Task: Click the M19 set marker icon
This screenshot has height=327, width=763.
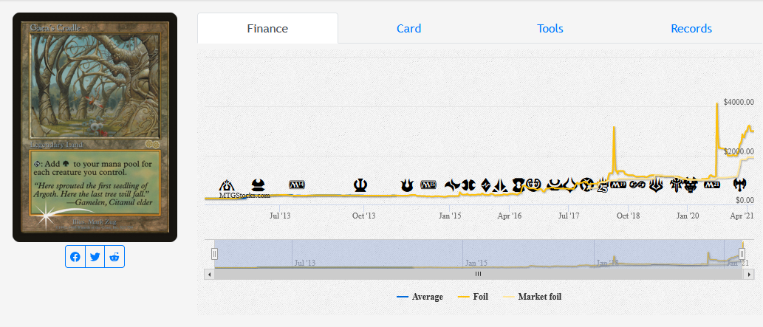Action: pos(617,185)
